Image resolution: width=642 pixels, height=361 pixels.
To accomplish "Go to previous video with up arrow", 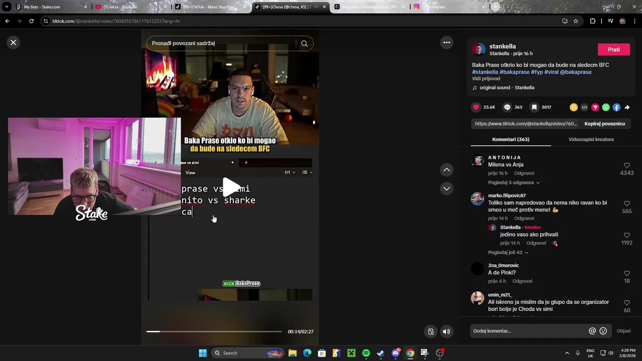I will [446, 170].
